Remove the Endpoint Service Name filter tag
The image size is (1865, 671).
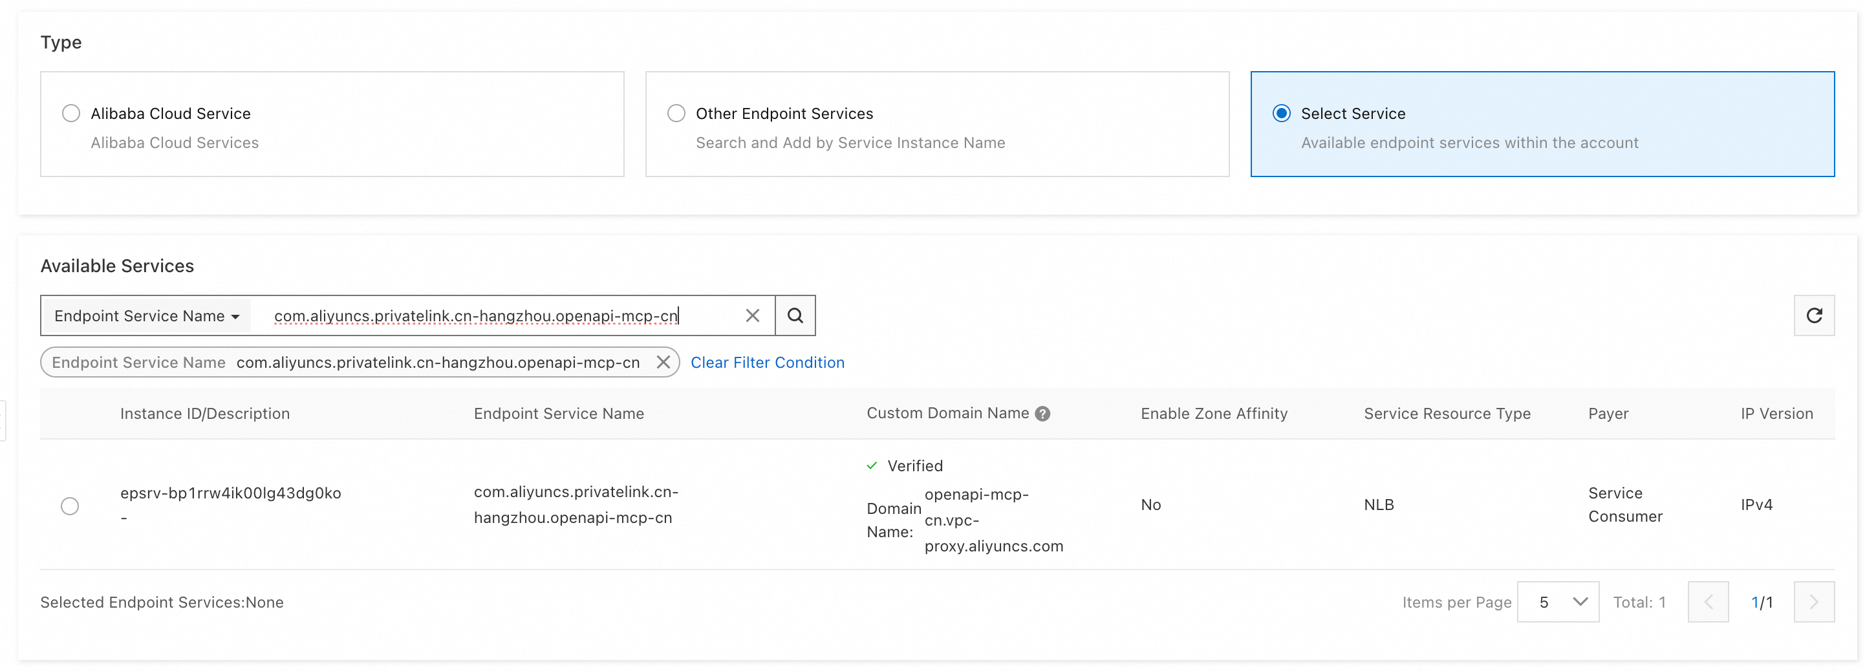[x=662, y=362]
